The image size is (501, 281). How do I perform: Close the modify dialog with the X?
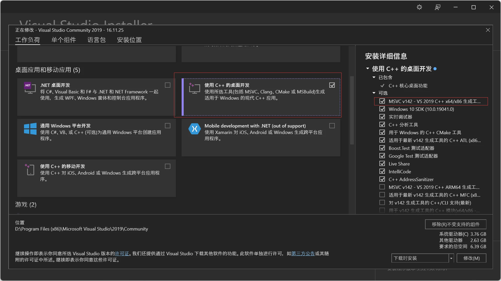coord(488,30)
